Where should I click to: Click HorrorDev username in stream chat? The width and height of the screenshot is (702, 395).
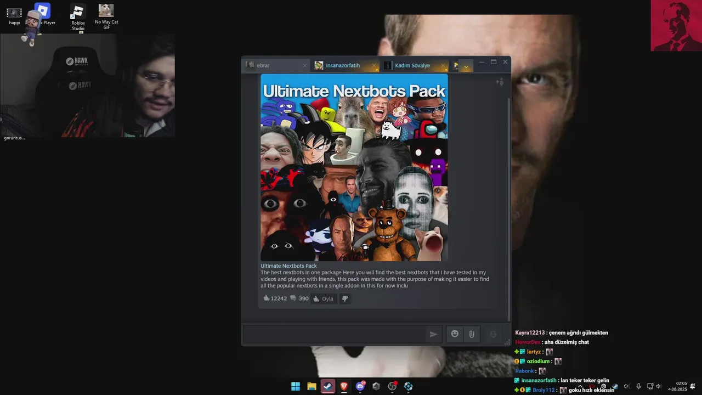click(528, 342)
